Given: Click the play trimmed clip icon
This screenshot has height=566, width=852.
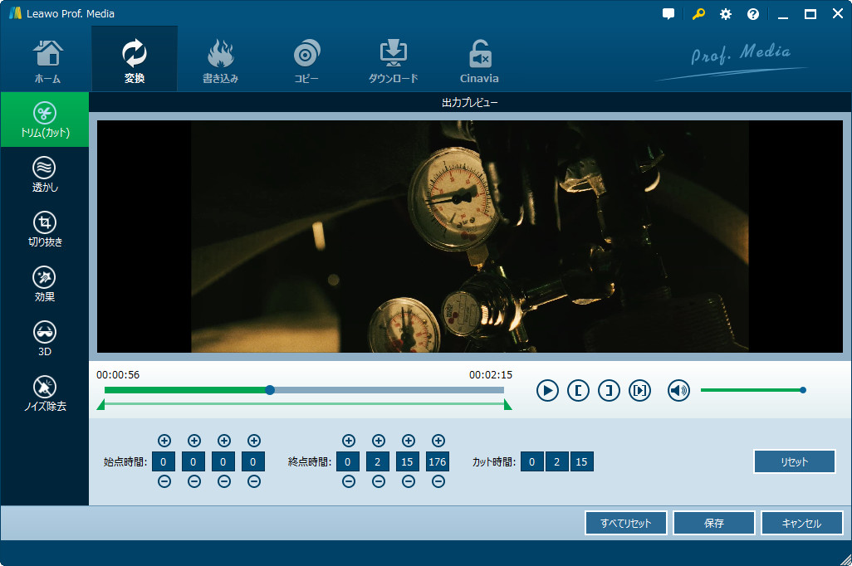Looking at the screenshot, I should coord(639,390).
